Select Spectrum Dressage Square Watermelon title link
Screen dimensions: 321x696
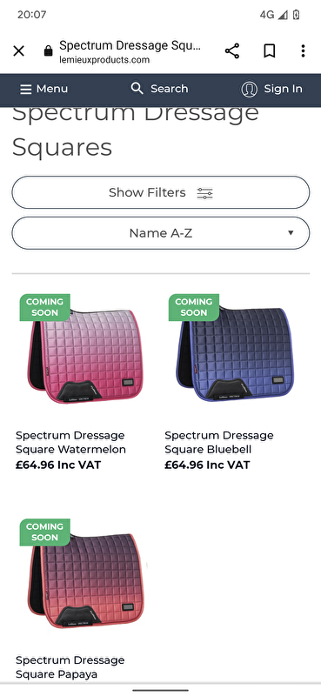point(70,442)
